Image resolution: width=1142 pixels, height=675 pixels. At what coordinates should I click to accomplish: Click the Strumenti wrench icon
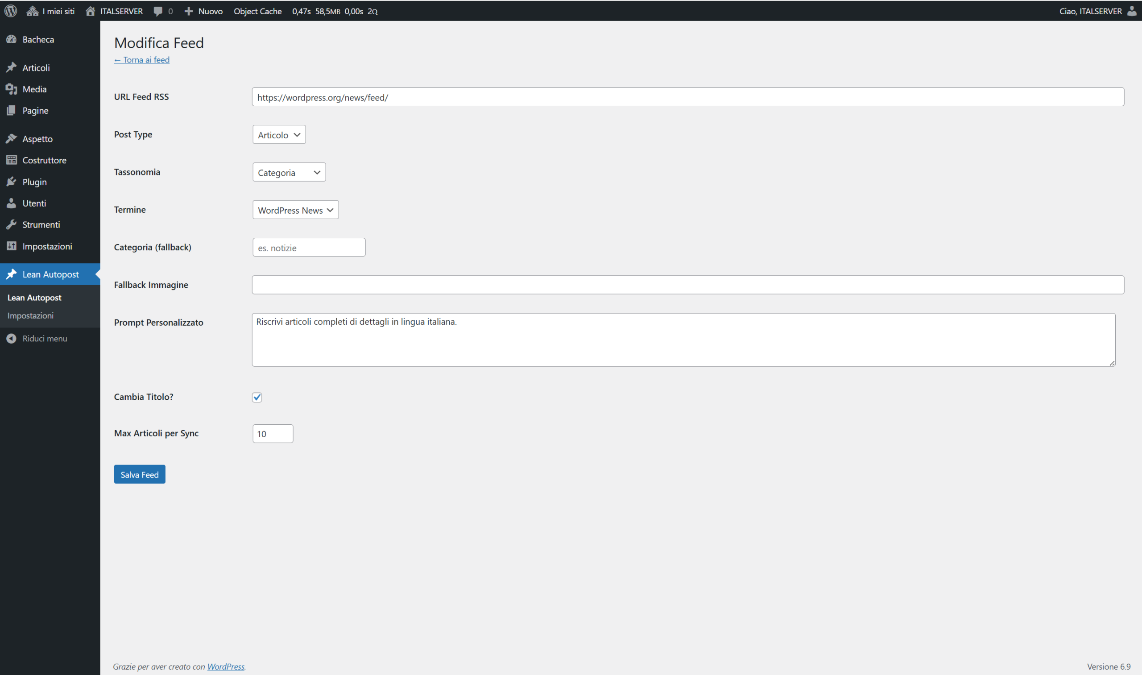point(11,225)
